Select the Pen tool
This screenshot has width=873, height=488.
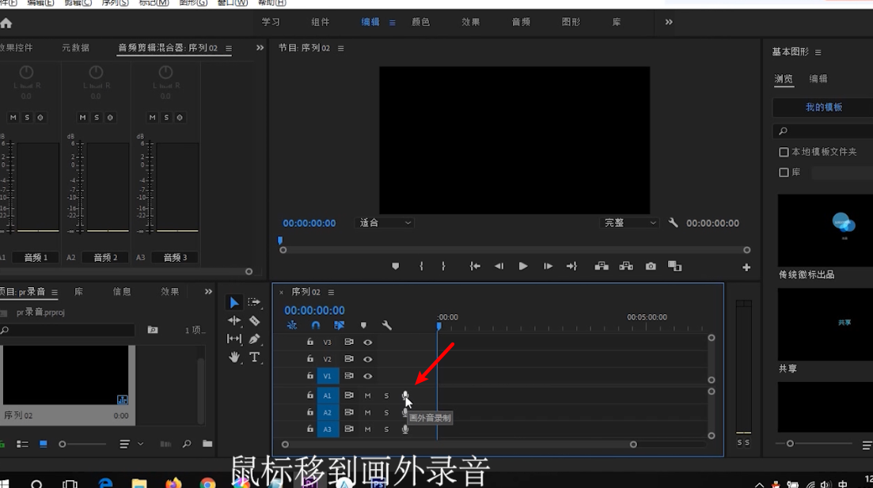click(256, 339)
